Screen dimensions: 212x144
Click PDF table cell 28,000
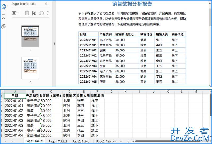click(x=126, y=82)
